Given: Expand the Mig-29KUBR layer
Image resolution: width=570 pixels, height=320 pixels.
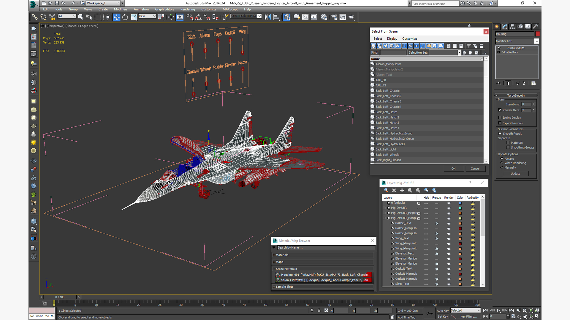Looking at the screenshot, I should pos(384,208).
